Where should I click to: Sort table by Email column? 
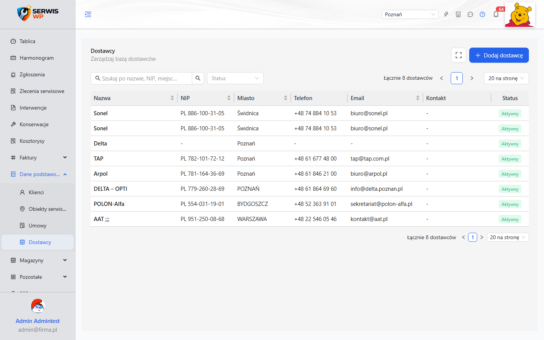(x=417, y=98)
